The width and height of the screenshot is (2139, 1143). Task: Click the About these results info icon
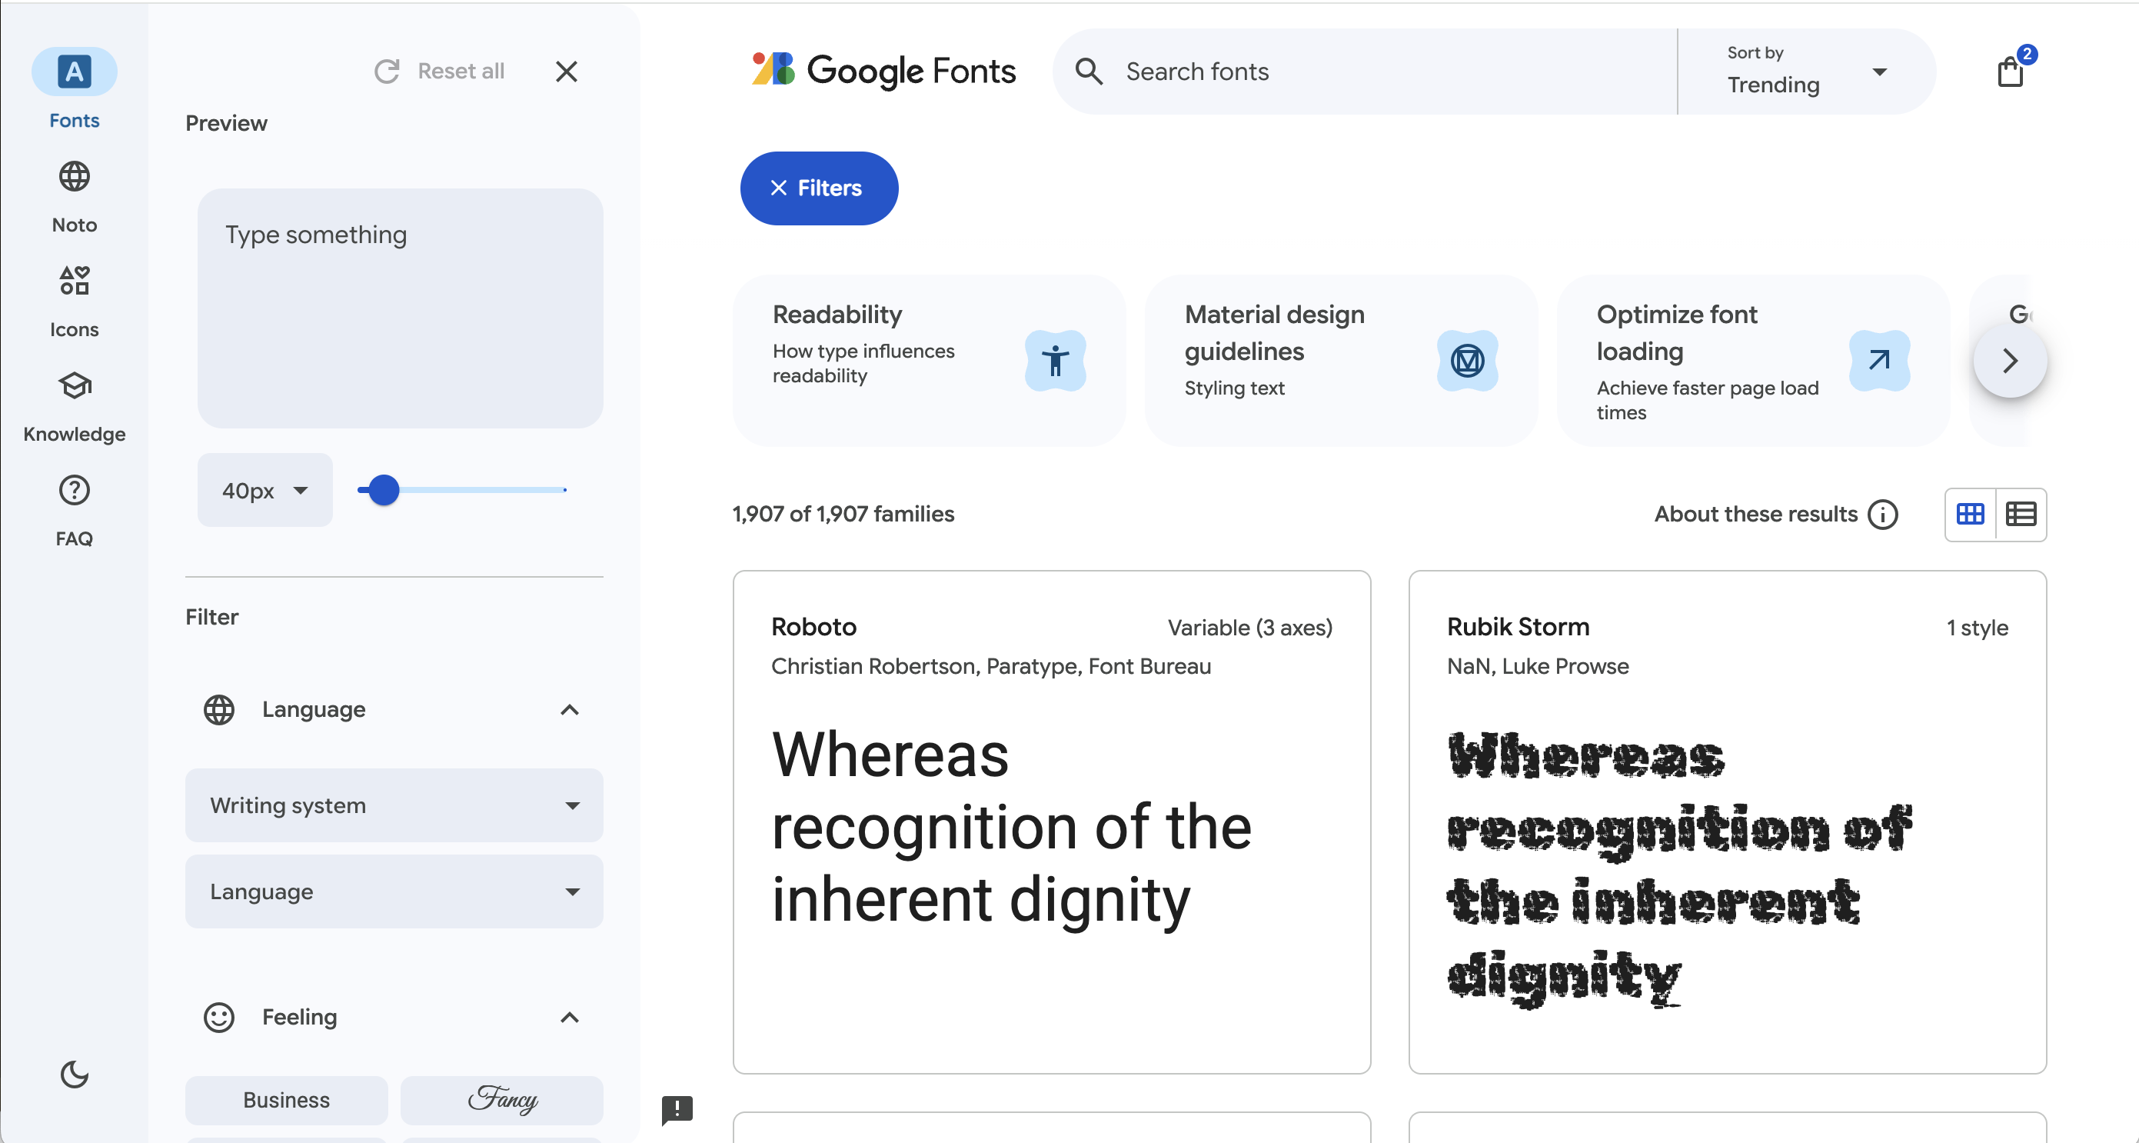[x=1882, y=514]
